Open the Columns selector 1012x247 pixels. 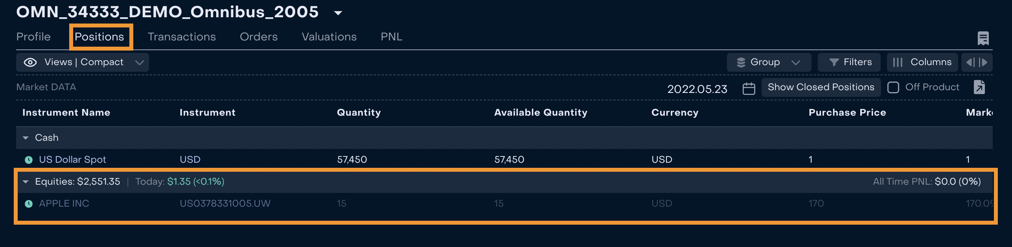tap(922, 62)
